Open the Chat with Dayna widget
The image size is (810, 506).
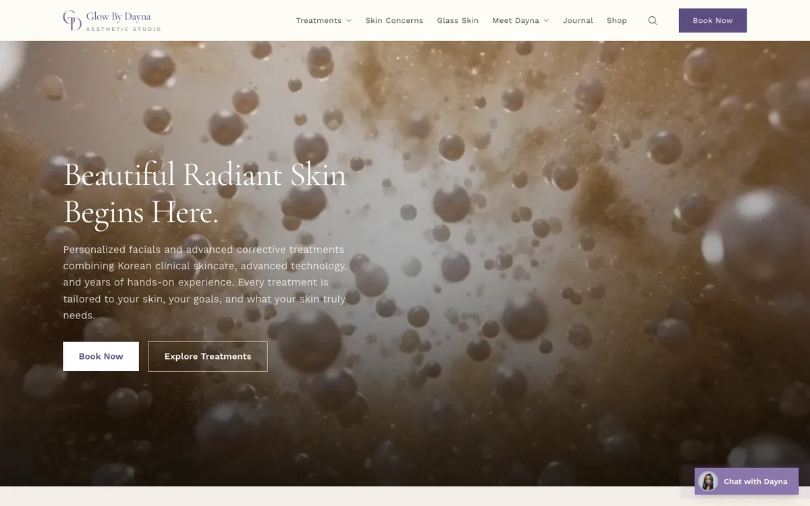click(x=747, y=481)
